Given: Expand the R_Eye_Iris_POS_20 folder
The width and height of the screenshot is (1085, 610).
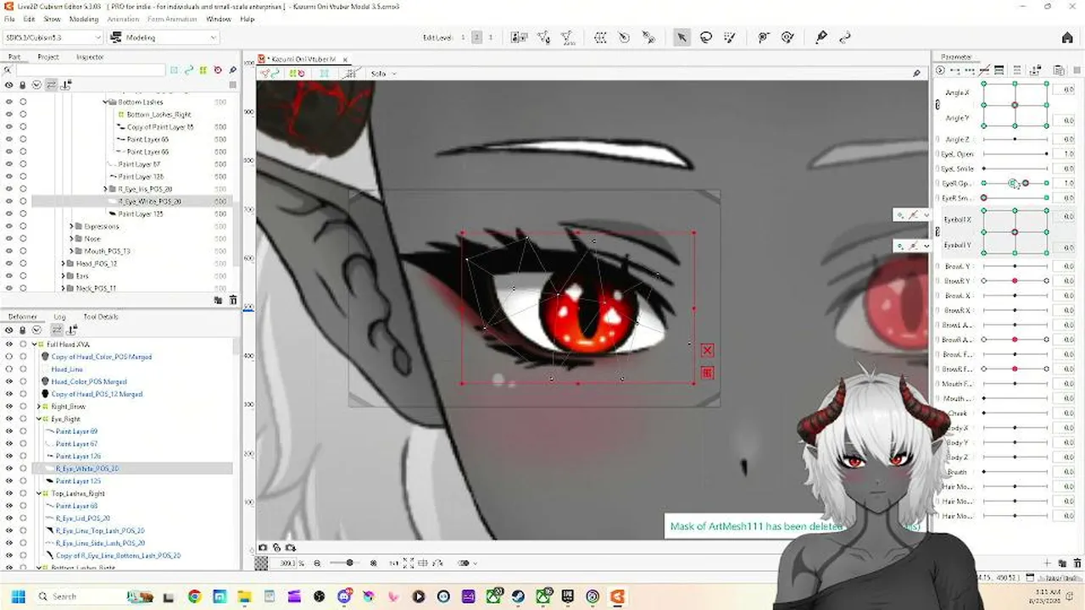Looking at the screenshot, I should [x=105, y=189].
